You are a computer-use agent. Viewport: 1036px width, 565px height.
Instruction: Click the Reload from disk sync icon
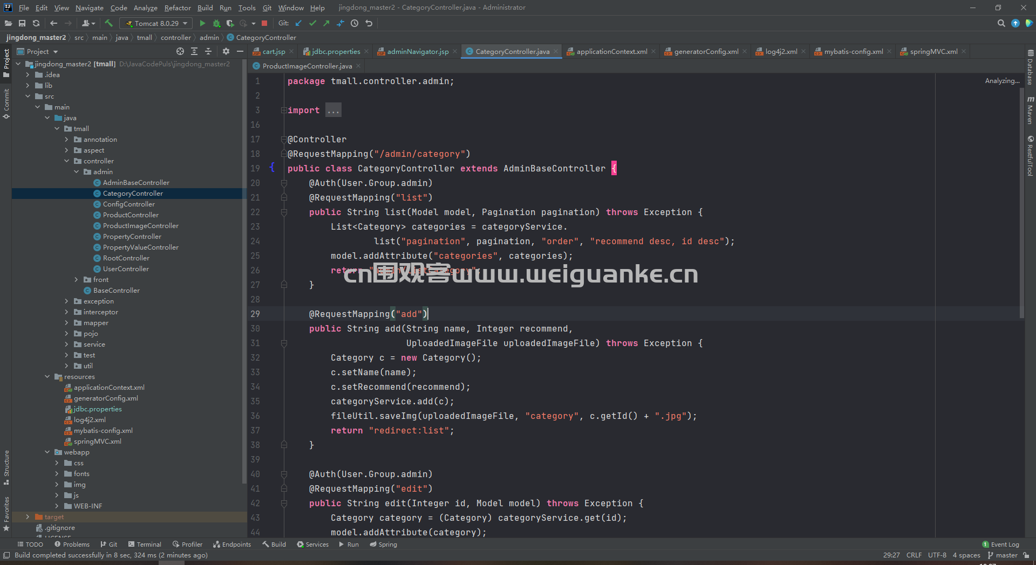(36, 23)
